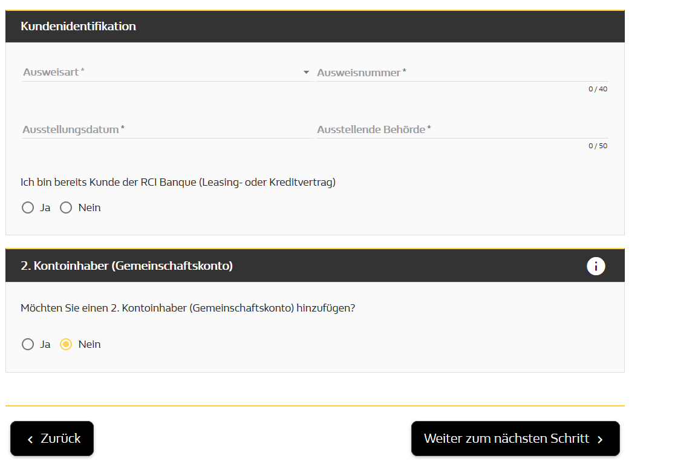Click the Kundenidentifikation section header
This screenshot has height=470, width=678.
[x=78, y=26]
